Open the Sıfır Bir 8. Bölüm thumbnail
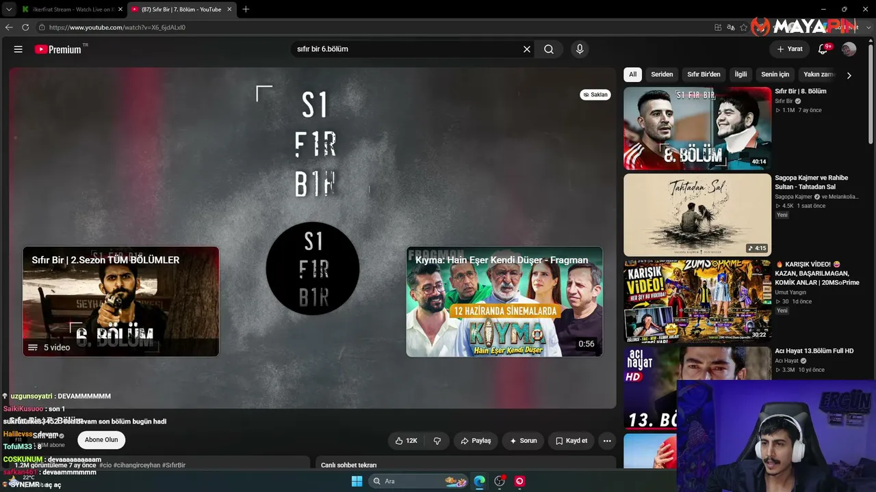This screenshot has width=876, height=492. (697, 128)
